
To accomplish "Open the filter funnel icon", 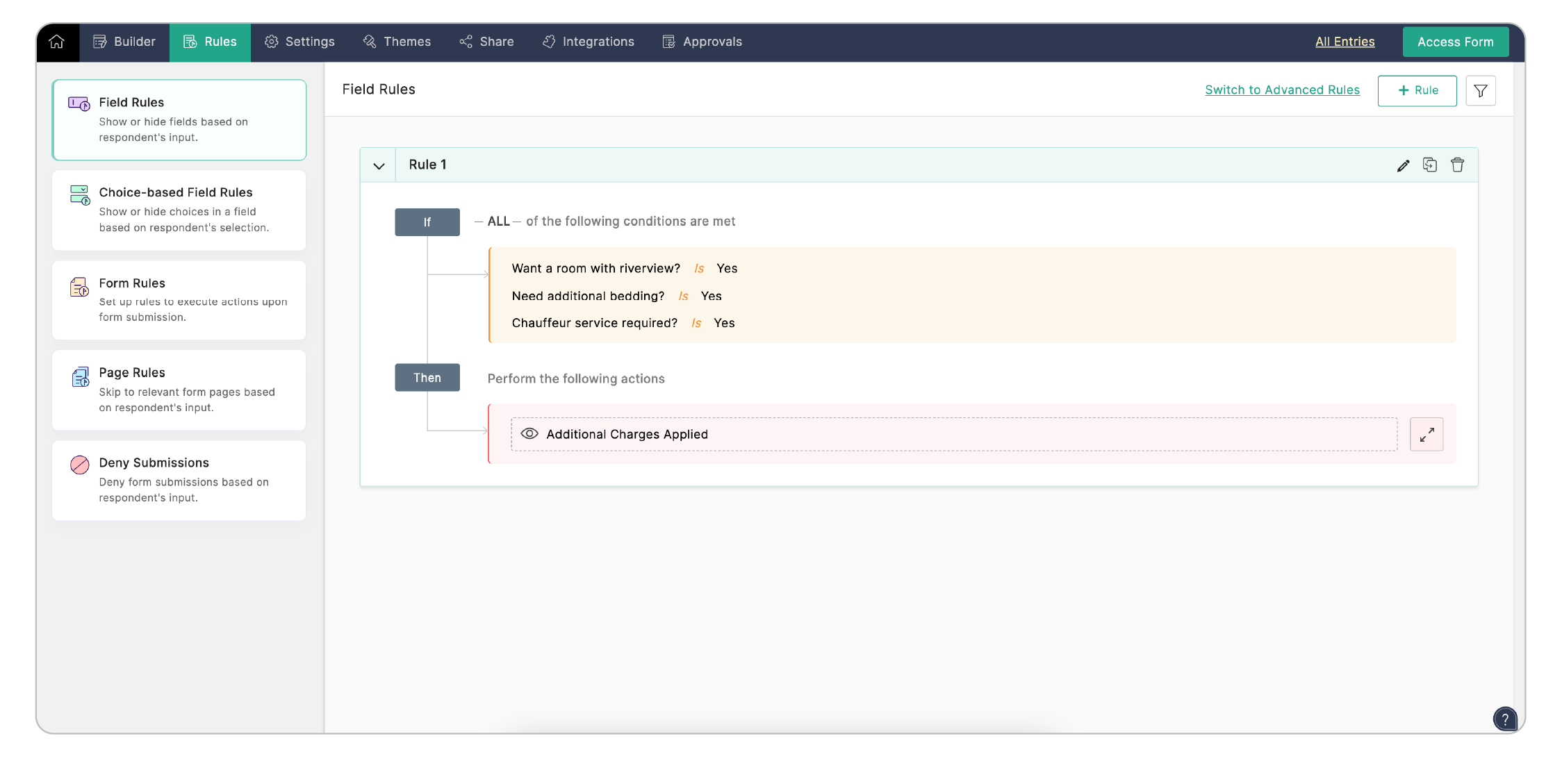I will (1480, 91).
